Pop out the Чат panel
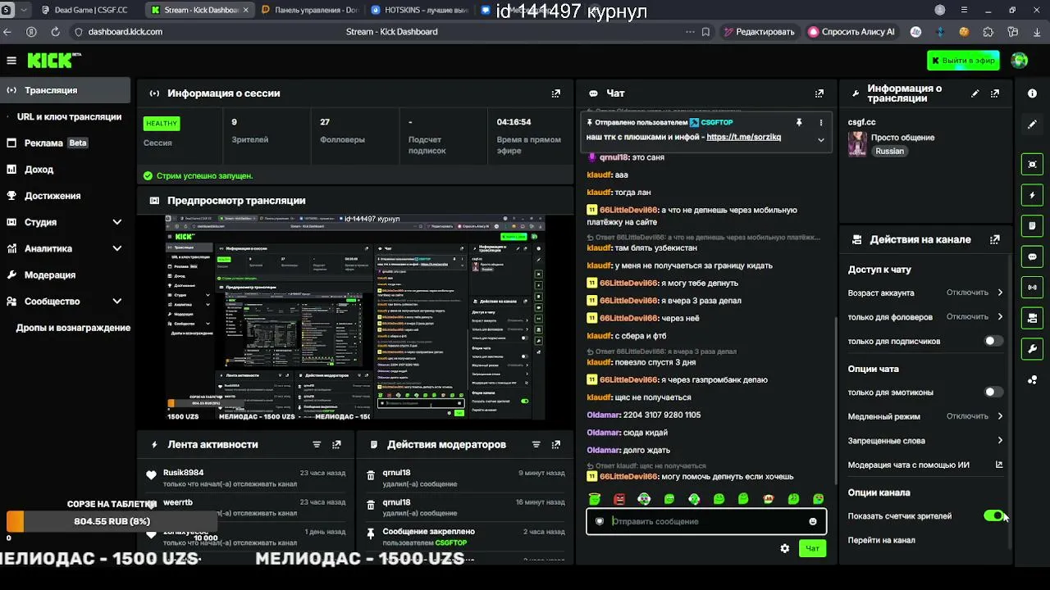Screen dimensions: 1050x590 click(819, 93)
